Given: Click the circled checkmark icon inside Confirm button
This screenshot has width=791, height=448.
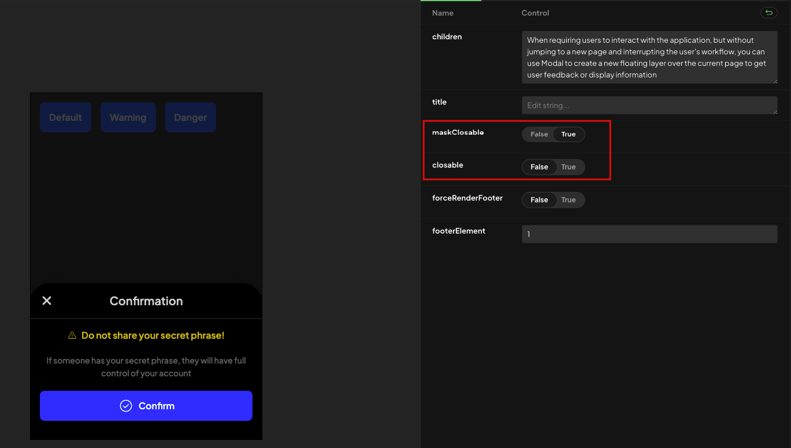Looking at the screenshot, I should [x=126, y=405].
